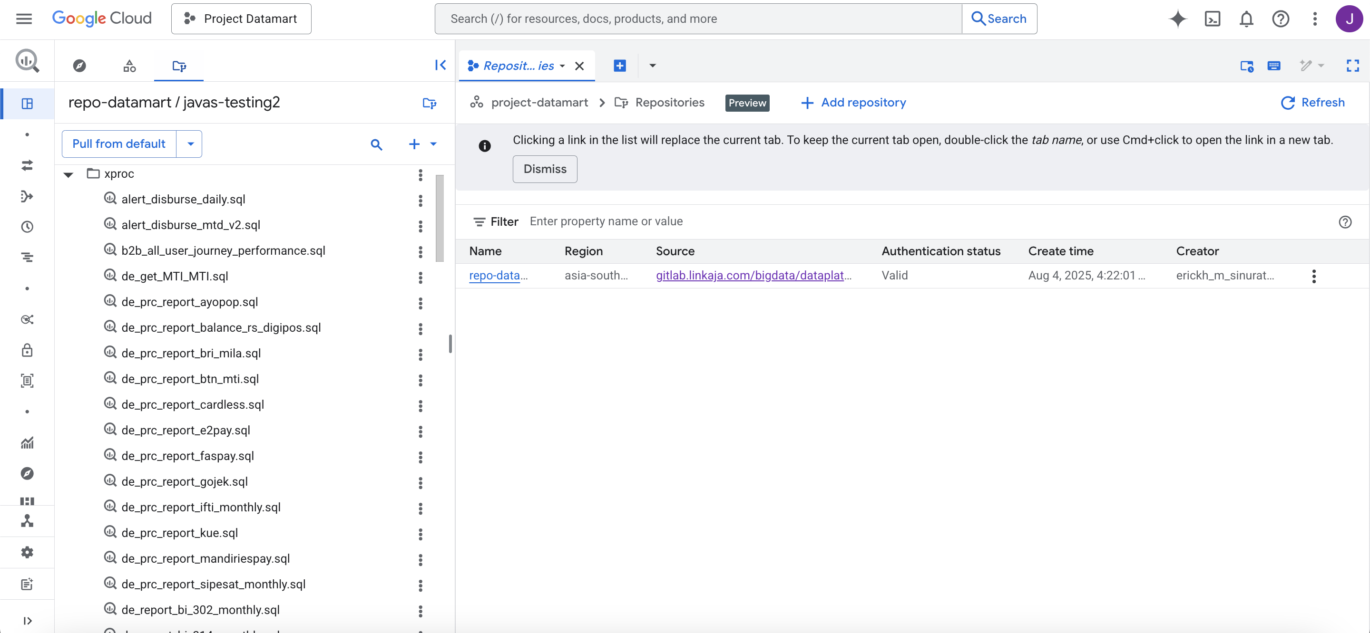Click the plus to add a file
Image resolution: width=1370 pixels, height=633 pixels.
tap(414, 144)
